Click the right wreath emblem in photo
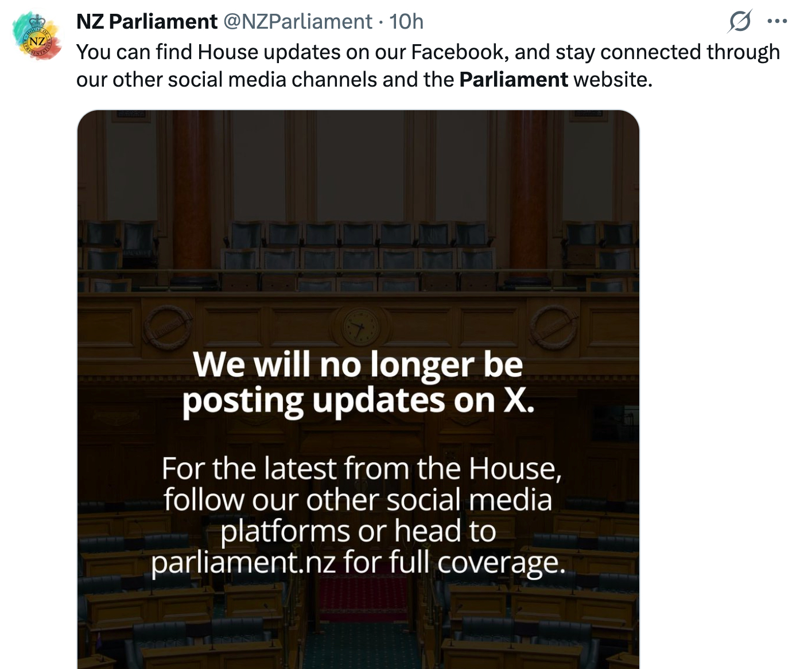 [x=553, y=328]
